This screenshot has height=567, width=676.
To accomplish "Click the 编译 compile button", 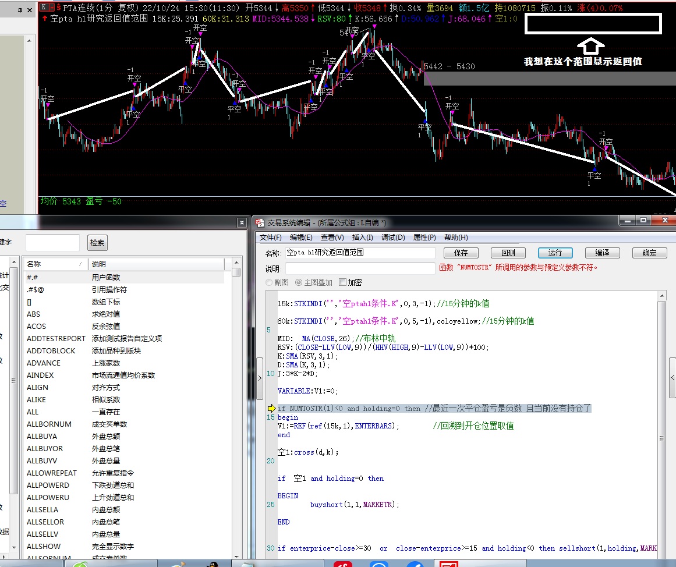I will [x=602, y=253].
